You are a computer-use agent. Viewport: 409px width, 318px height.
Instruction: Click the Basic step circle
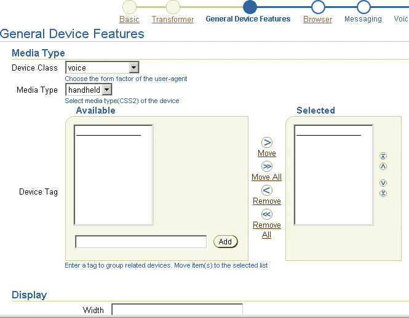tap(129, 7)
